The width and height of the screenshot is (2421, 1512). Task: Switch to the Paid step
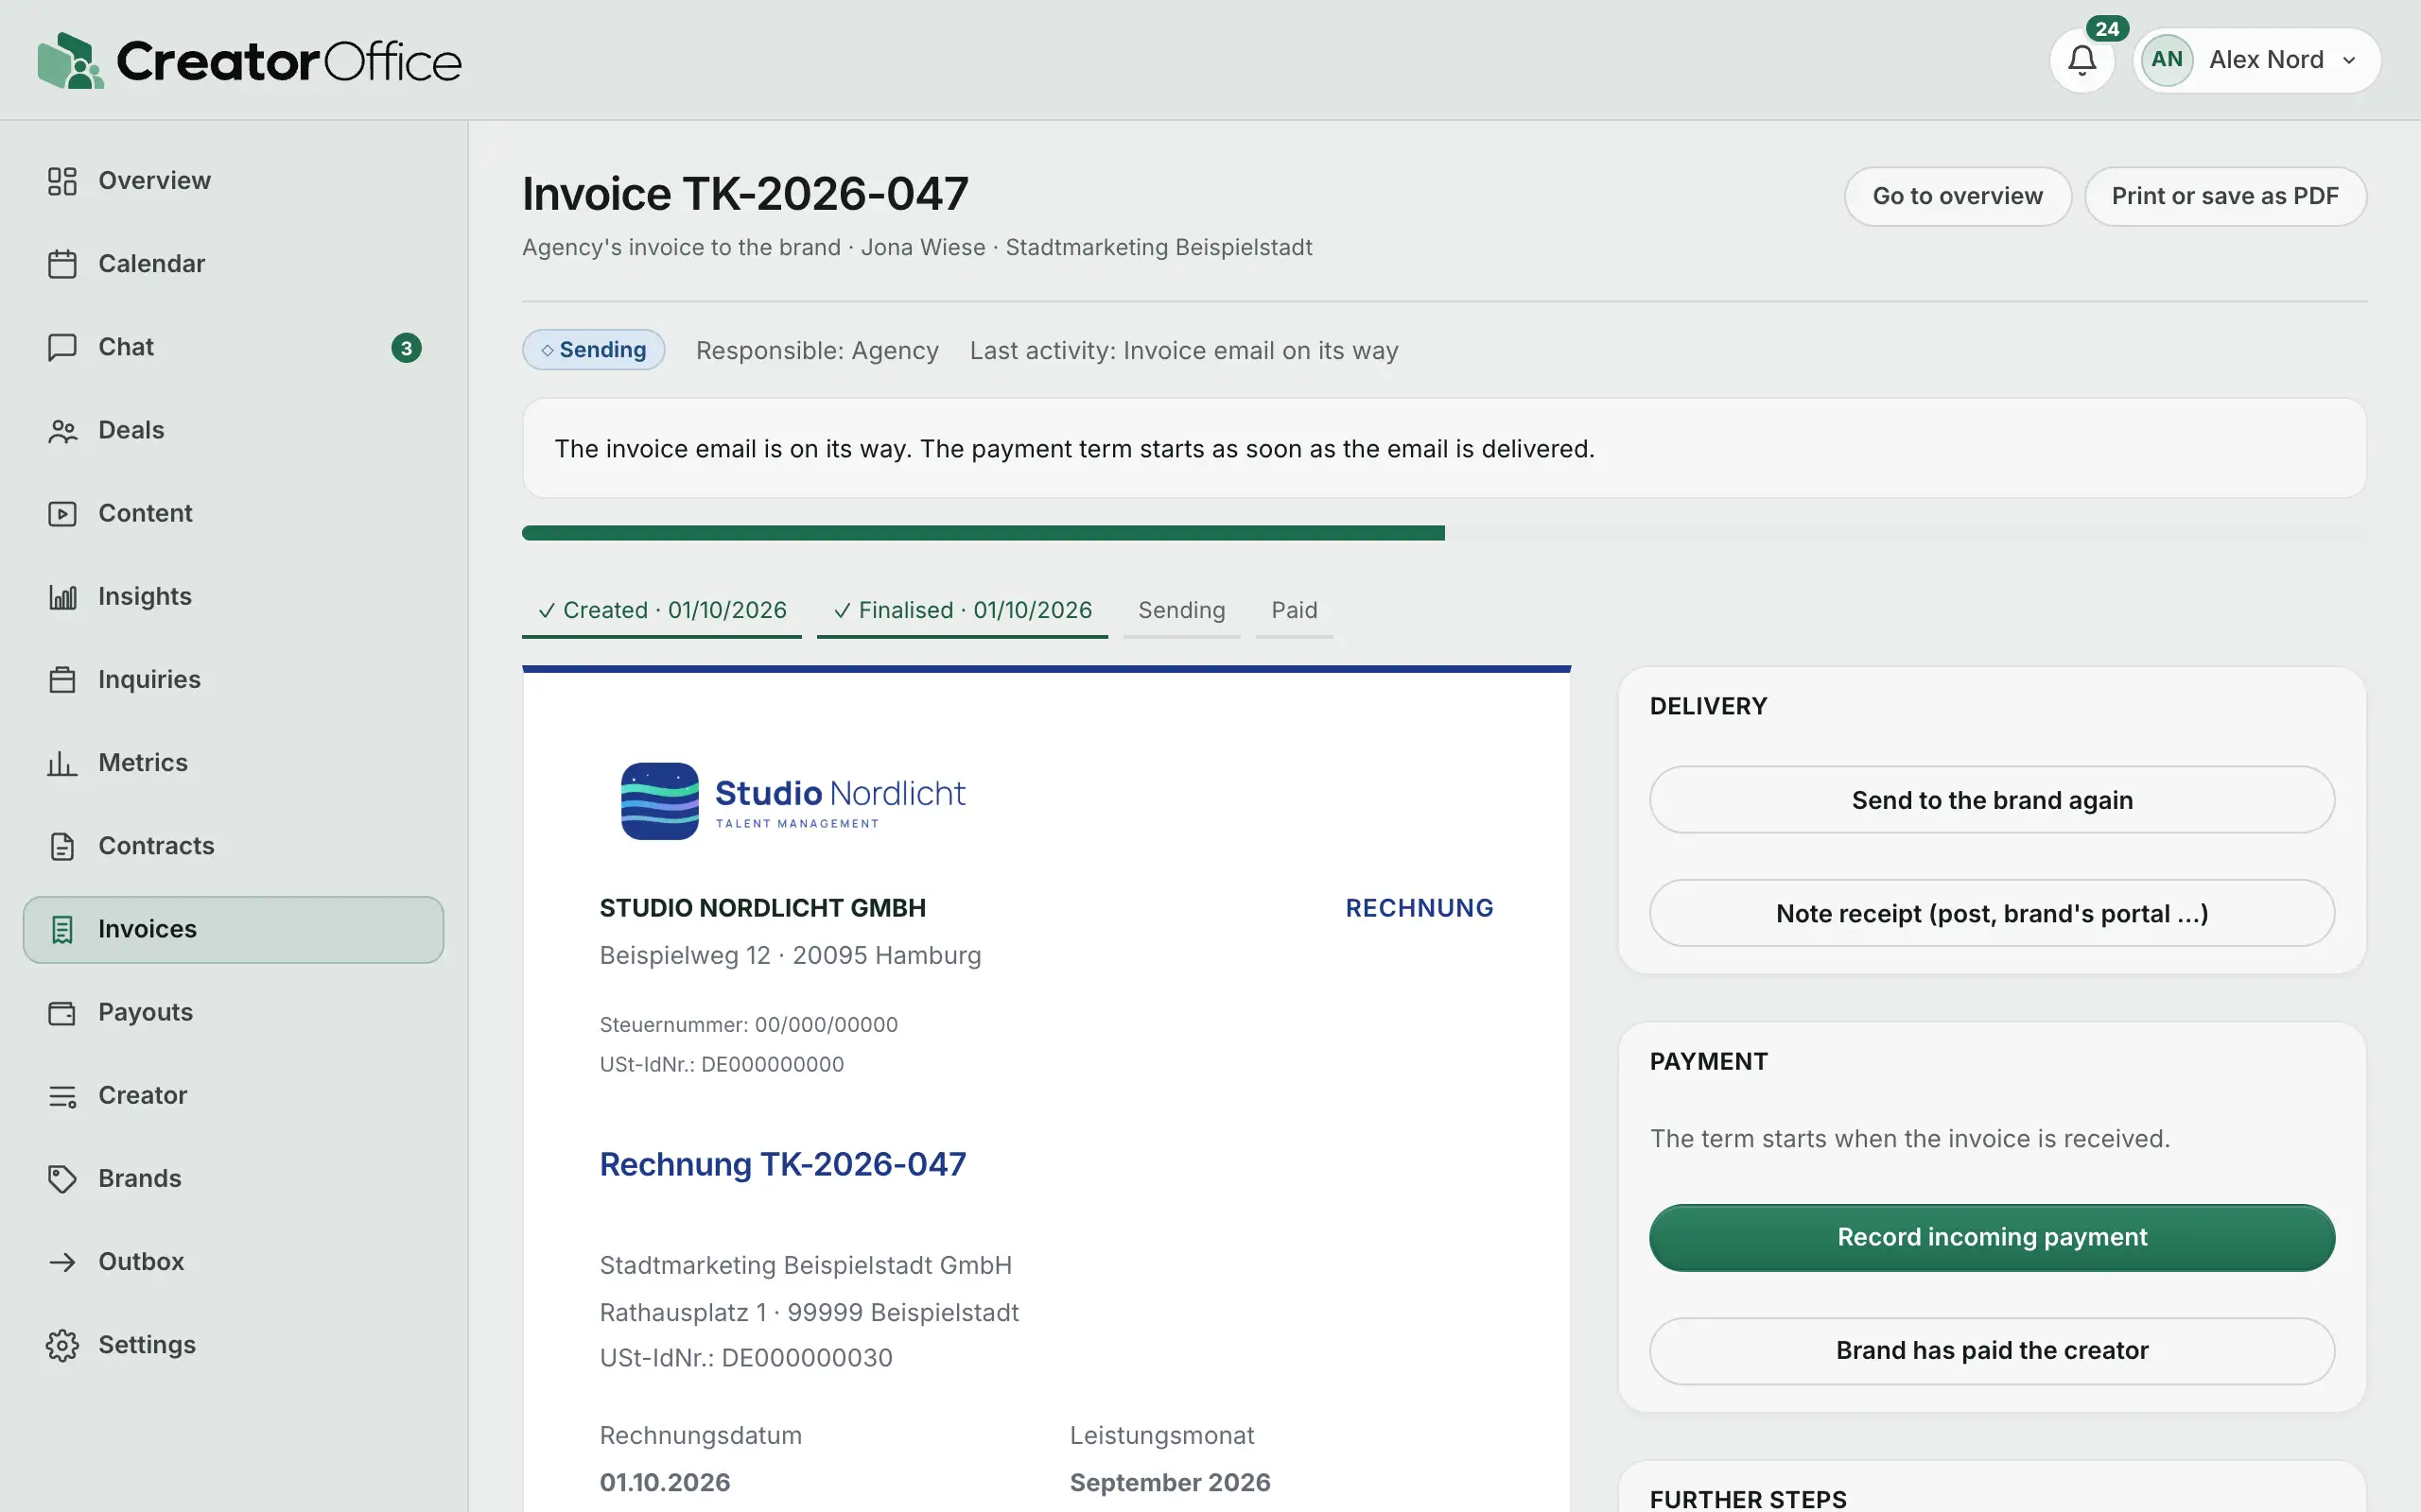1295,610
